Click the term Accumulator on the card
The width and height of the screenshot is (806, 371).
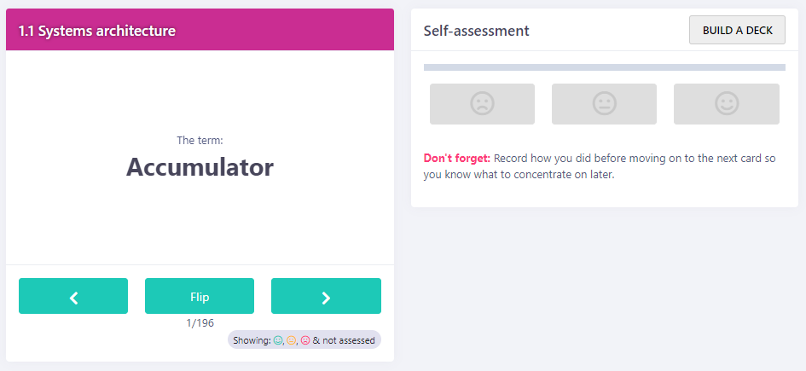(x=200, y=167)
